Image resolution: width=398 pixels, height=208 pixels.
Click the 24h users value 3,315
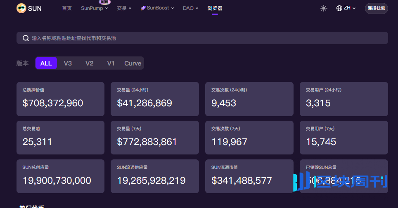pos(318,103)
